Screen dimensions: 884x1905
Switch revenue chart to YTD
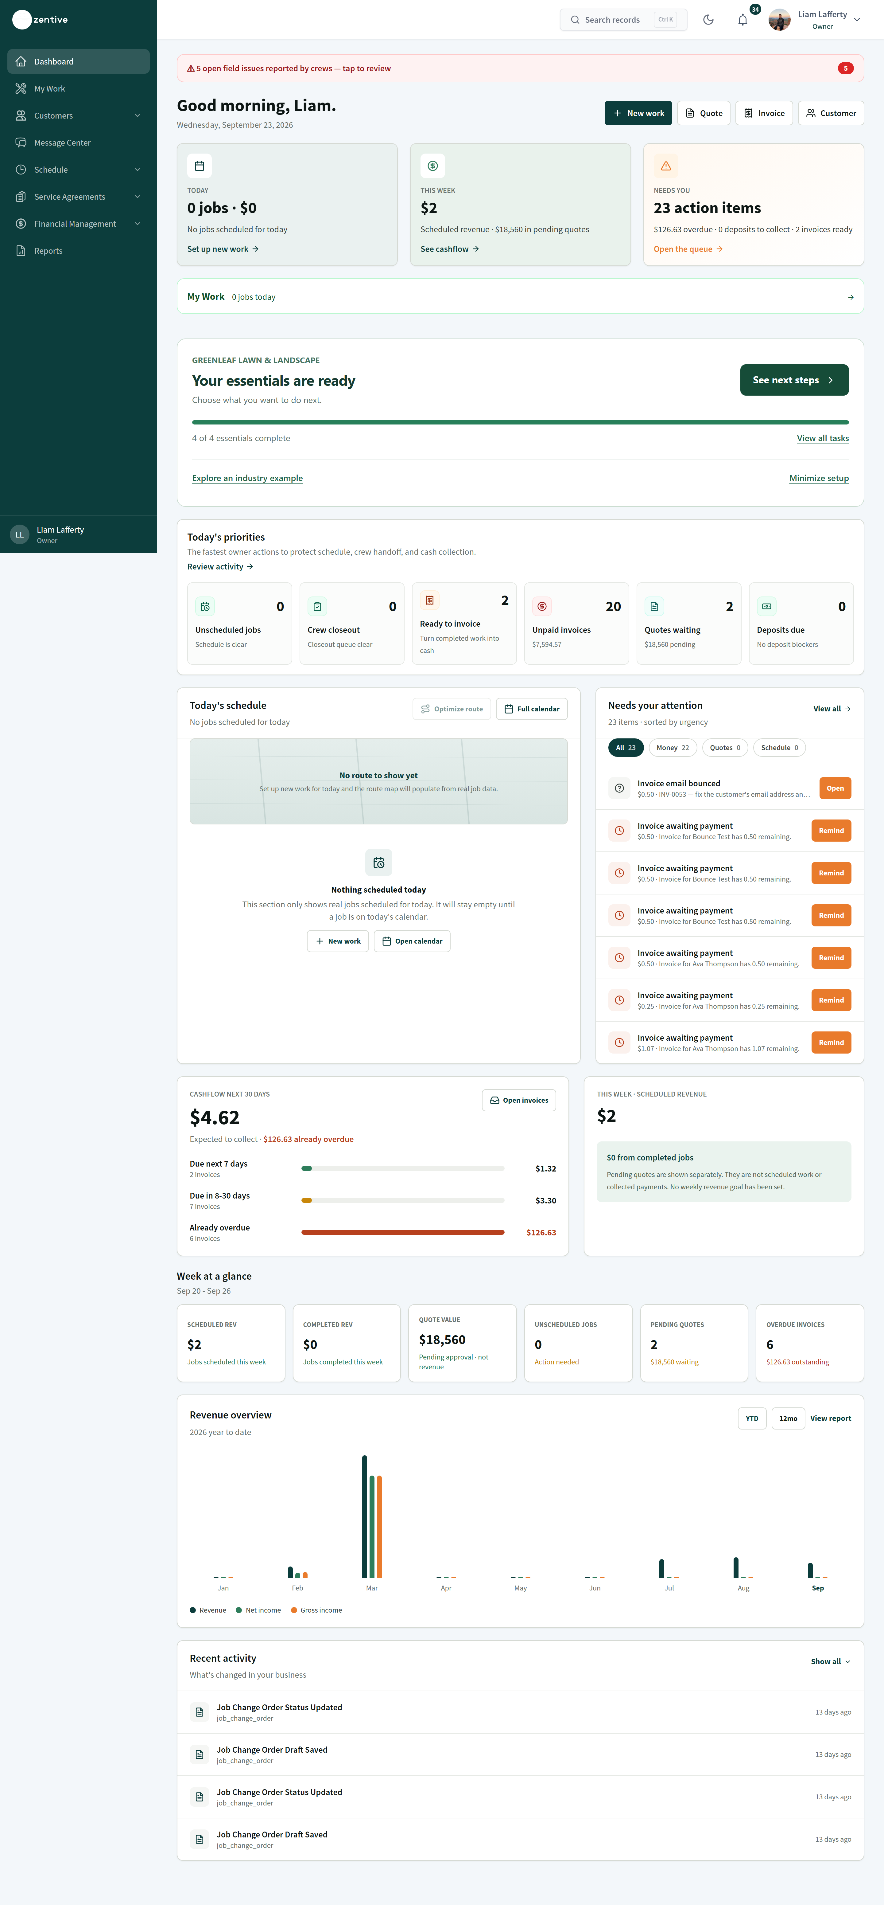pos(752,1418)
